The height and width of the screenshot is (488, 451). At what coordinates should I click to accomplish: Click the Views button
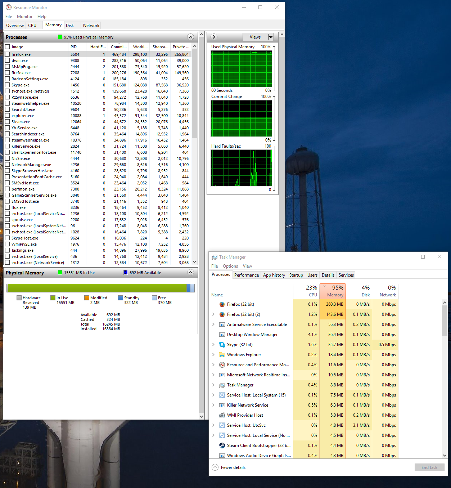[255, 37]
